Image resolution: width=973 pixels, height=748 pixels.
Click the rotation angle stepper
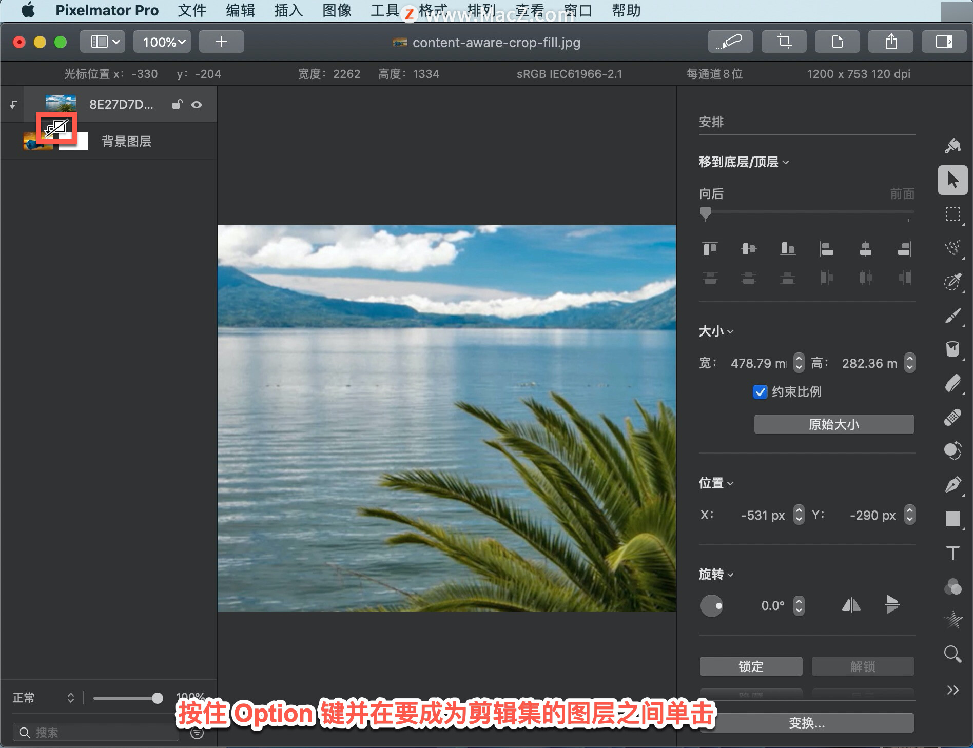(x=799, y=605)
